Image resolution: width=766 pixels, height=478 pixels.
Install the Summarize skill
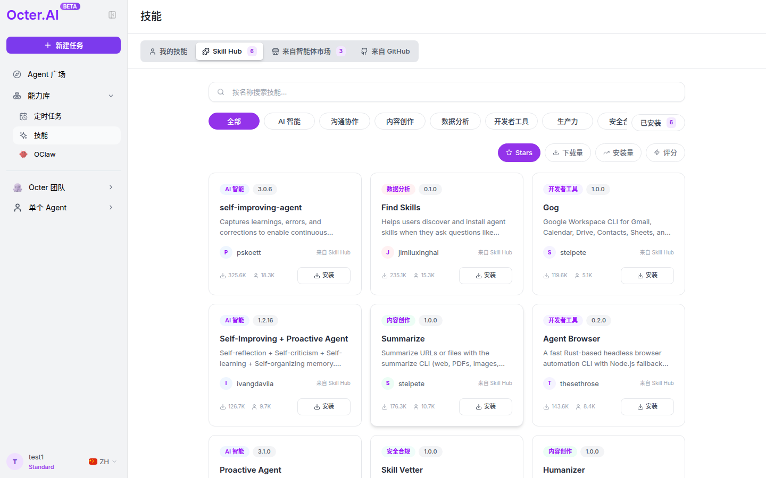coord(486,407)
